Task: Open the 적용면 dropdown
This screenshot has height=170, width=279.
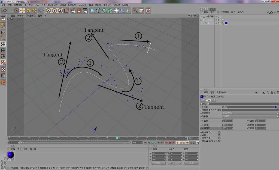Action: [x=250, y=116]
